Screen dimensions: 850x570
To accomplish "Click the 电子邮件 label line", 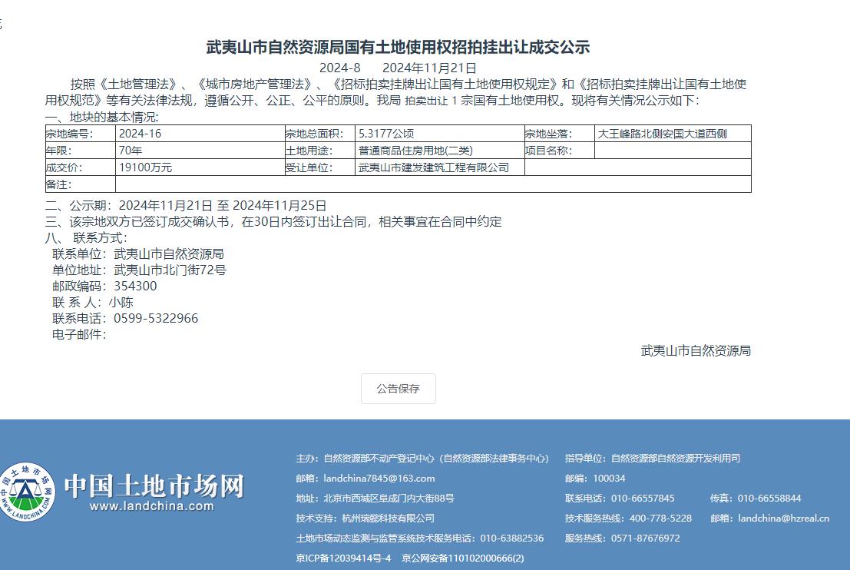I will pyautogui.click(x=79, y=335).
